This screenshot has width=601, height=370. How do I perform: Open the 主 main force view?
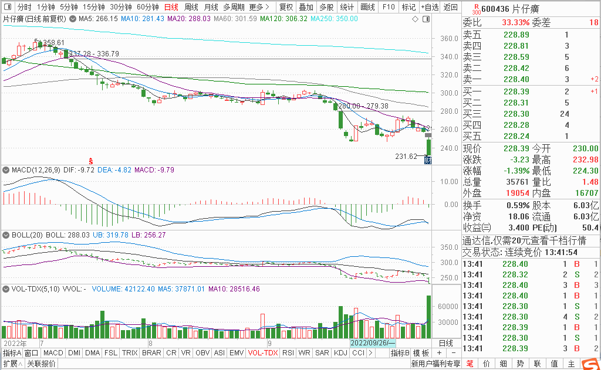[571, 364]
